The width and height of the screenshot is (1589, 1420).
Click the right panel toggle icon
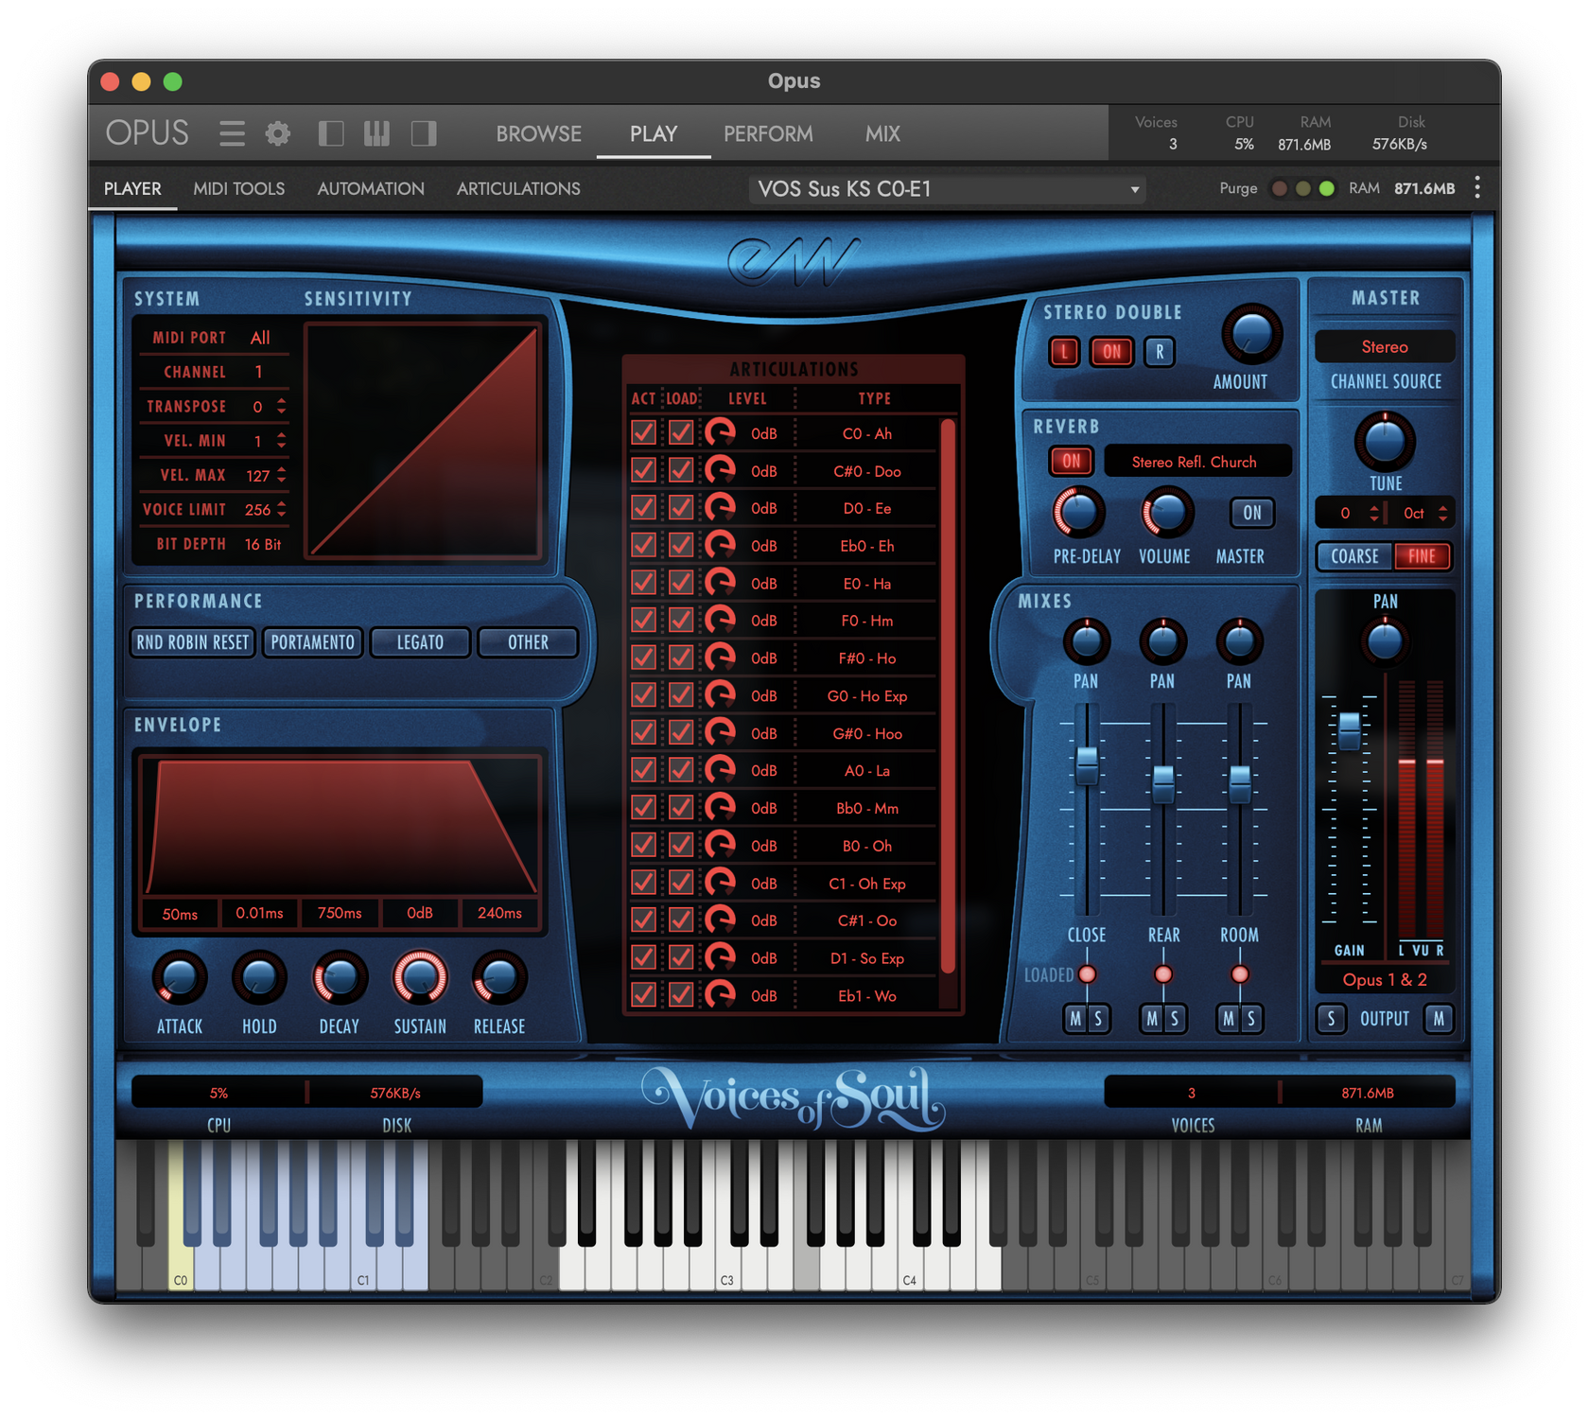(x=423, y=133)
